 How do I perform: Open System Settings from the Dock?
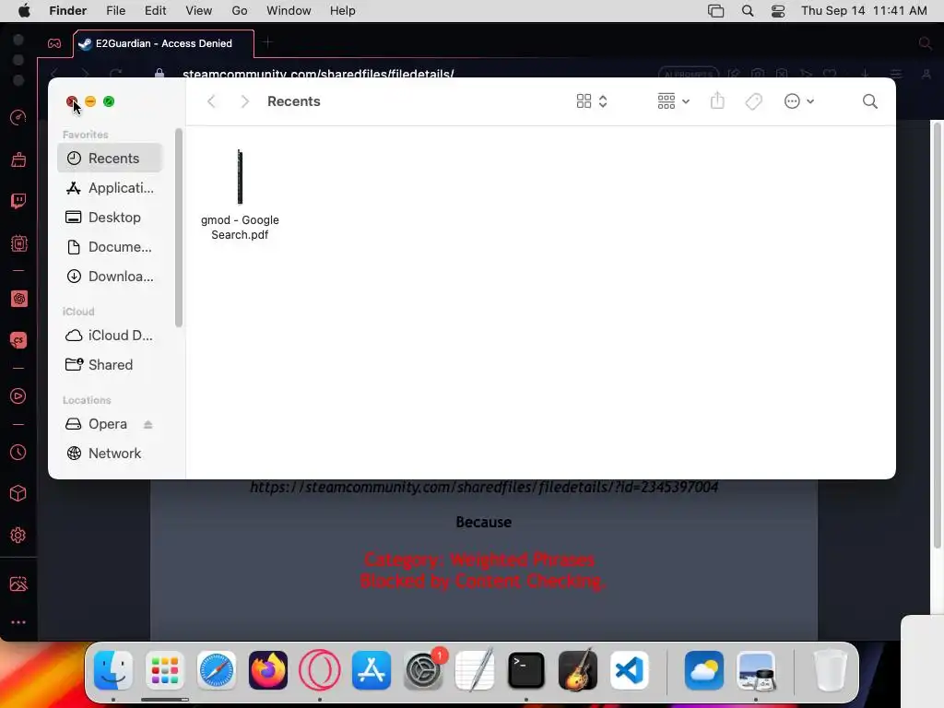tap(422, 670)
